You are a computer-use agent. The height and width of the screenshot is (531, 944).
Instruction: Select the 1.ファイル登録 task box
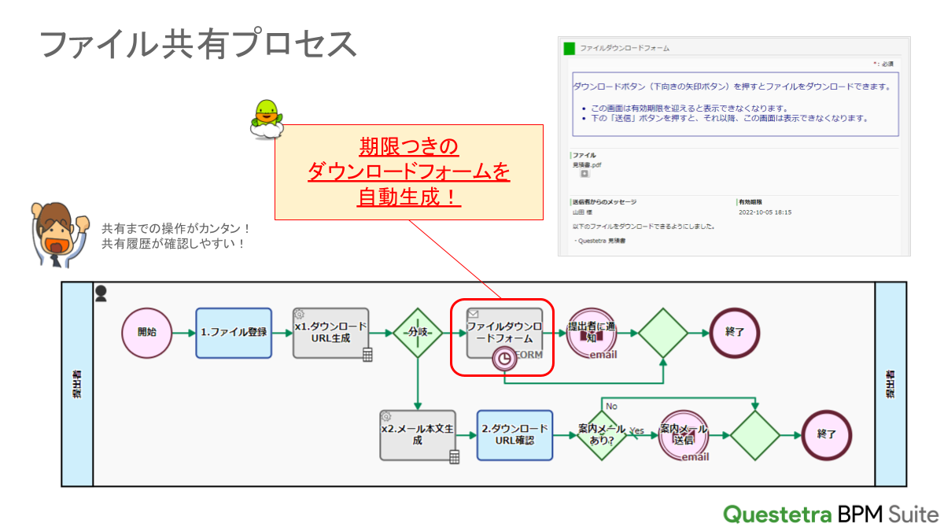click(234, 333)
